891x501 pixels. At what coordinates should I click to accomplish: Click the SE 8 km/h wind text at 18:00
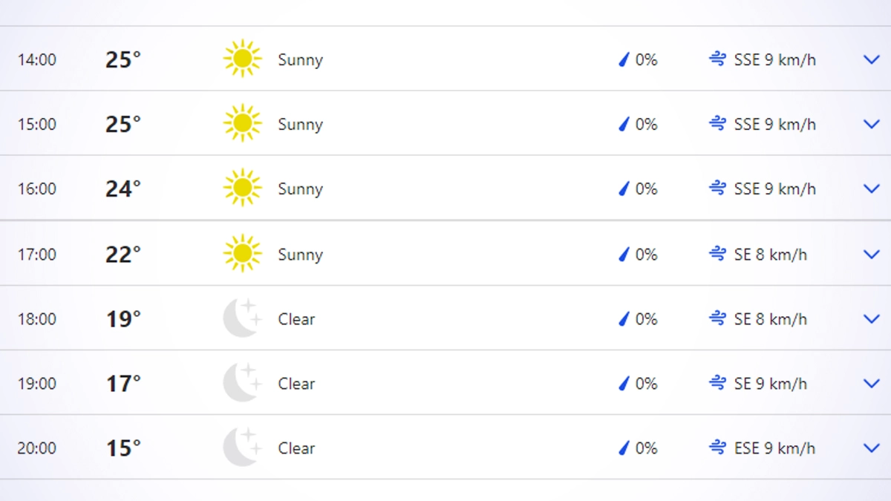pos(770,319)
